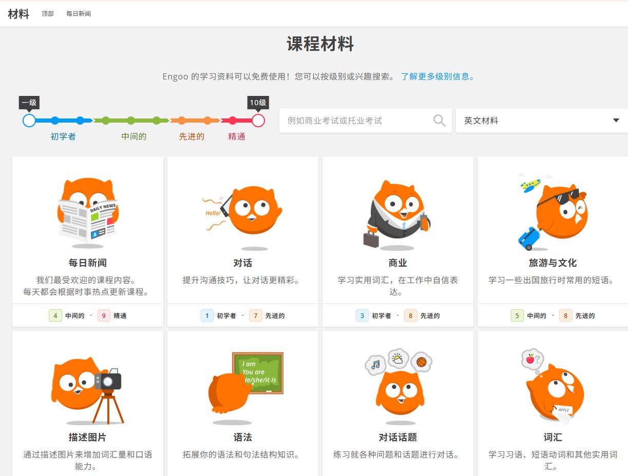Click the 材料 header logo text
The height and width of the screenshot is (476, 628).
18,14
